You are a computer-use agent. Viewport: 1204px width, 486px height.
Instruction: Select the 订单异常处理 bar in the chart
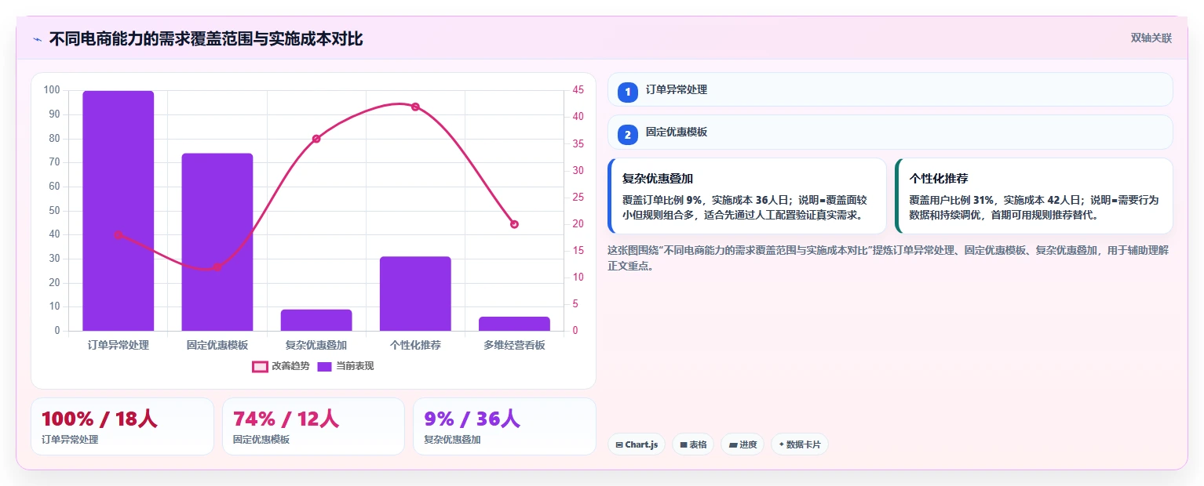[x=119, y=211]
